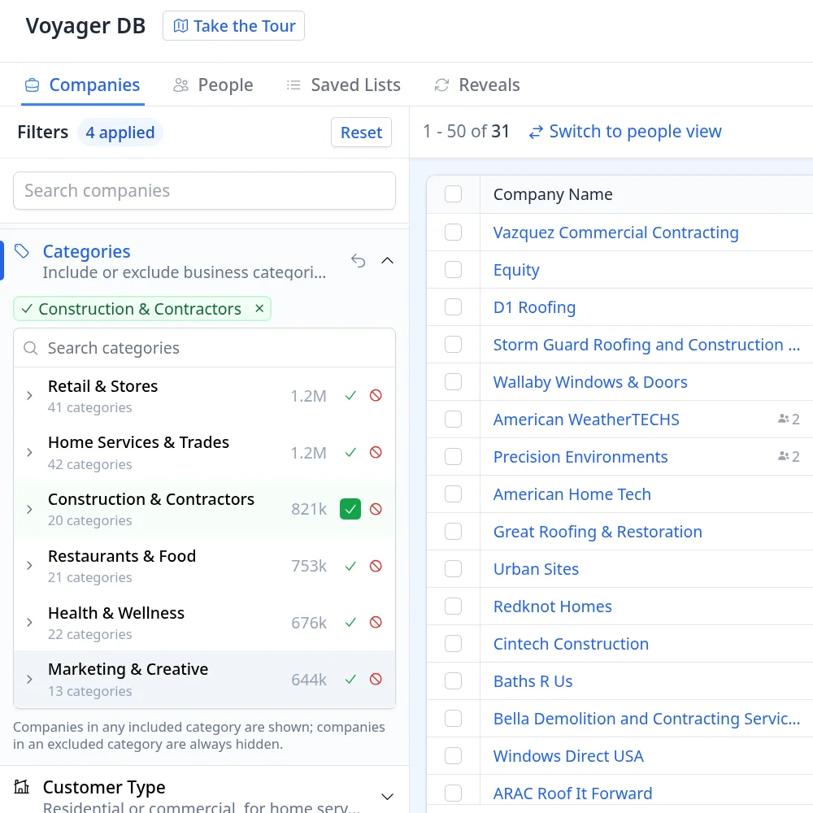The height and width of the screenshot is (813, 813).
Task: Include the Home Services & Trades category
Action: tap(350, 453)
